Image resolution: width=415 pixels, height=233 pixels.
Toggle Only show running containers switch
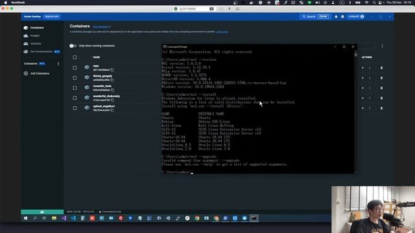coord(73,46)
